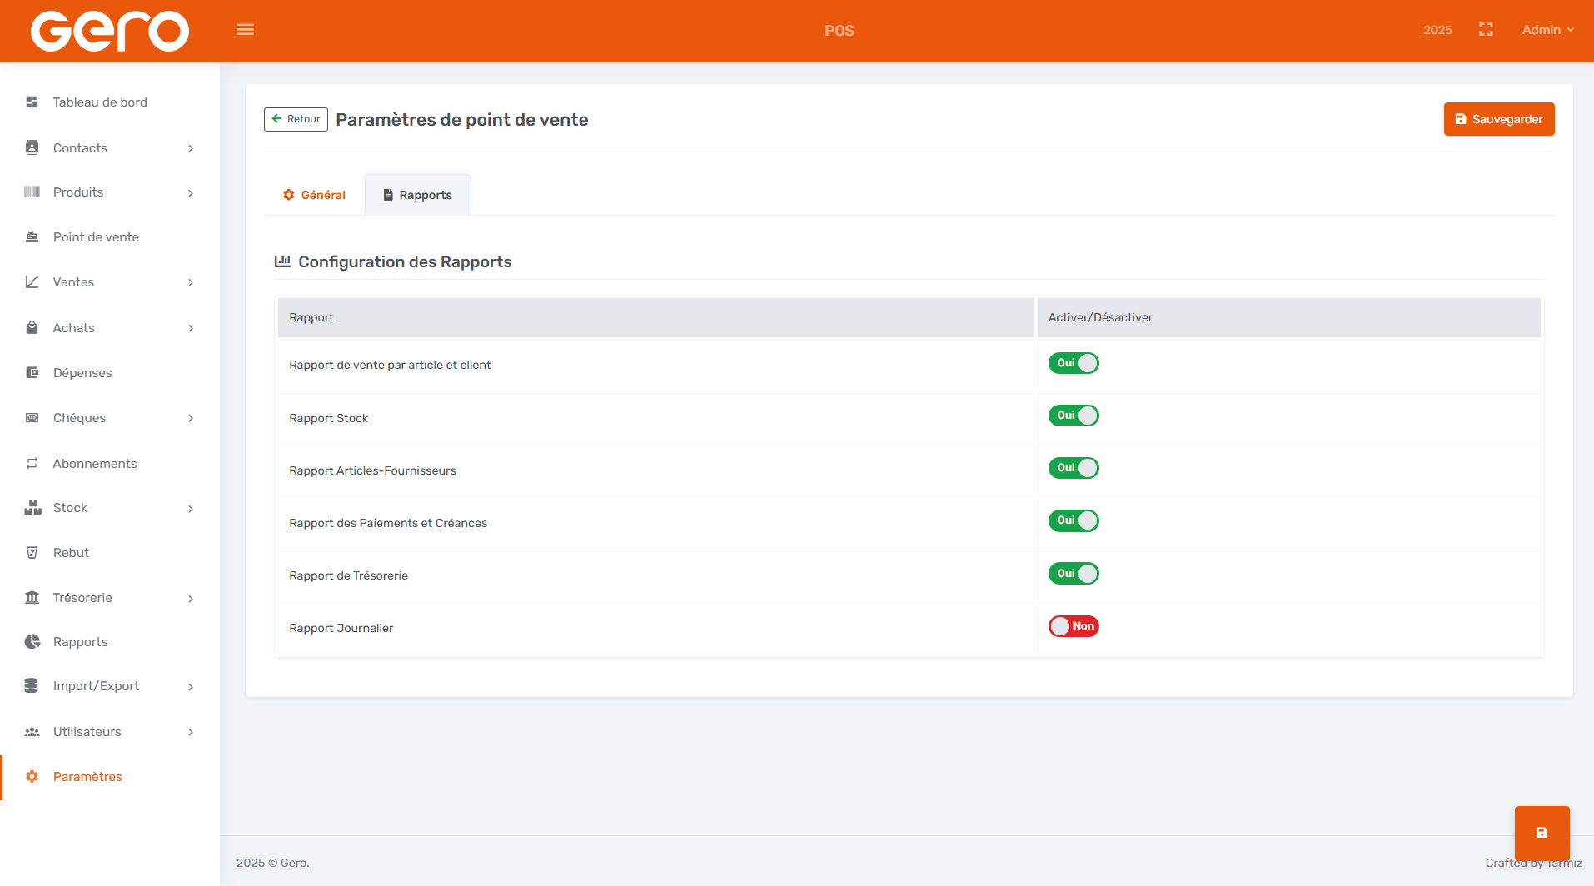Open the Rebut sidebar icon
This screenshot has width=1594, height=886.
(32, 553)
